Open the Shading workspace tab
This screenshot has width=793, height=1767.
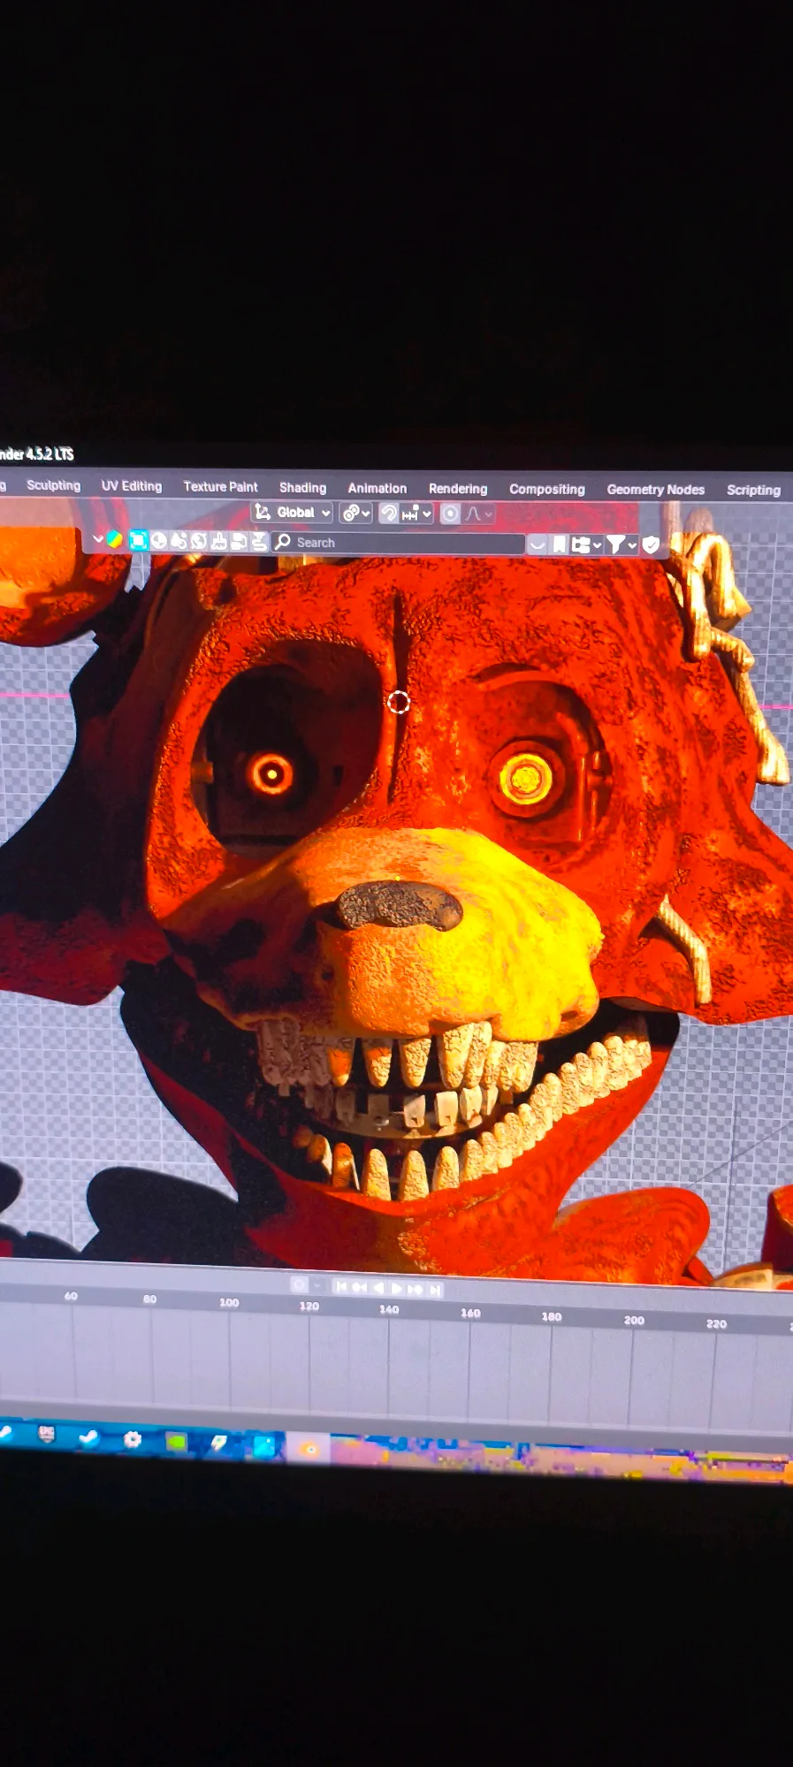[302, 488]
